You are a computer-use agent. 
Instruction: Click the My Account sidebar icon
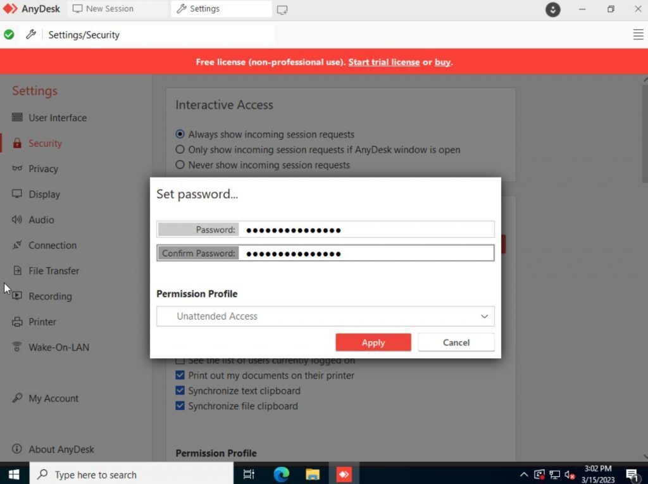point(16,398)
